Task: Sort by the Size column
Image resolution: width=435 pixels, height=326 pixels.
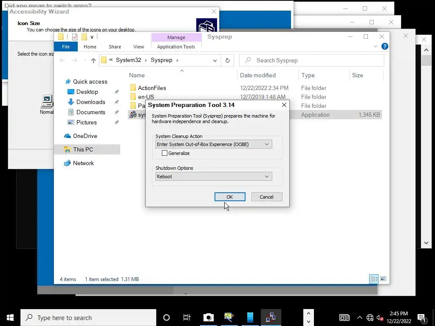Action: (x=357, y=75)
